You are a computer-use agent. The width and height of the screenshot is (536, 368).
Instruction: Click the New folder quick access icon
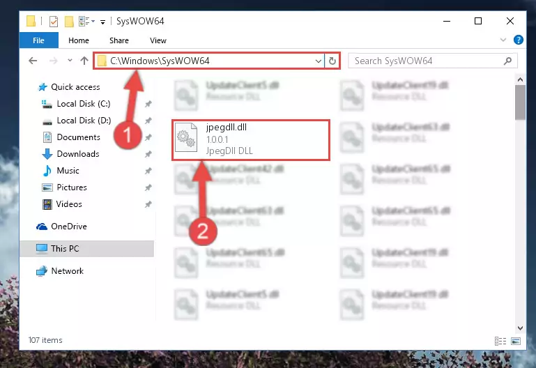[x=69, y=22]
